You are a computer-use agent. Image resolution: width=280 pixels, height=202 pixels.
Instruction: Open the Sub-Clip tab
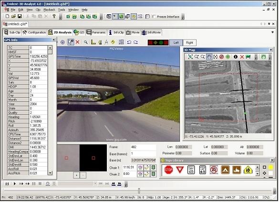(x=12, y=32)
